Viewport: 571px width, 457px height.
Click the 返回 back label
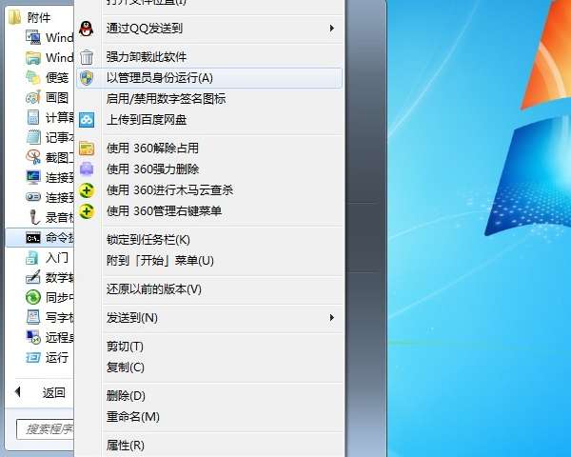pos(54,392)
